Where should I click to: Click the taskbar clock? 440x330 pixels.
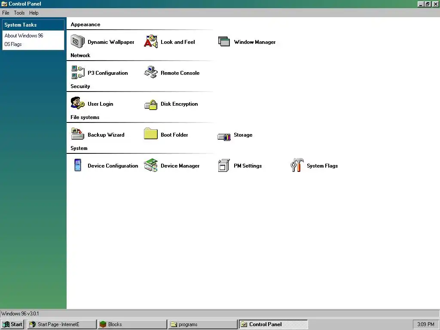(426, 324)
